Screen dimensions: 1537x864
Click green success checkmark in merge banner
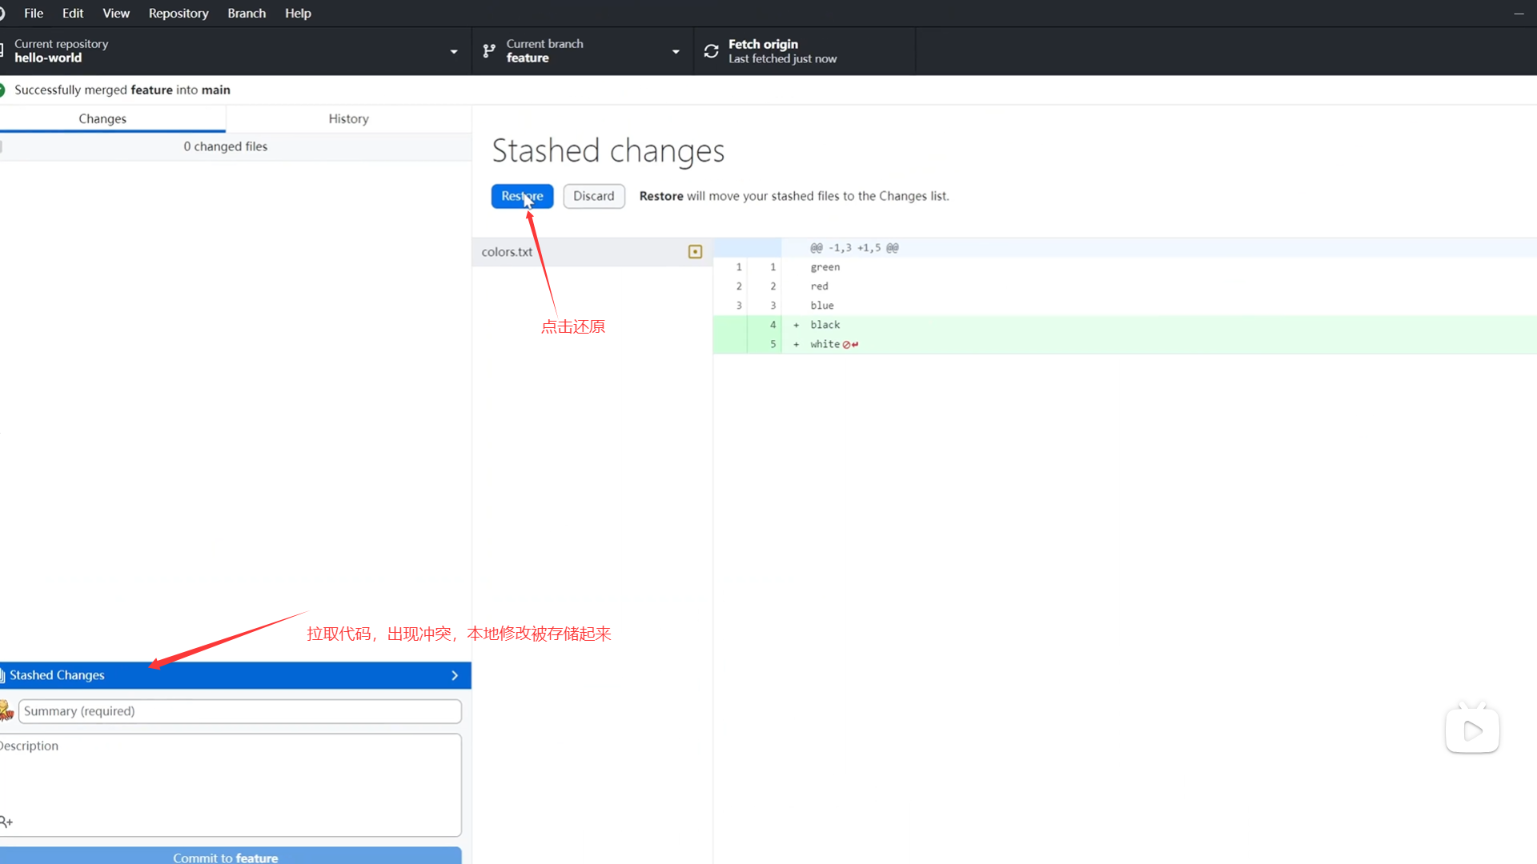tap(2, 90)
